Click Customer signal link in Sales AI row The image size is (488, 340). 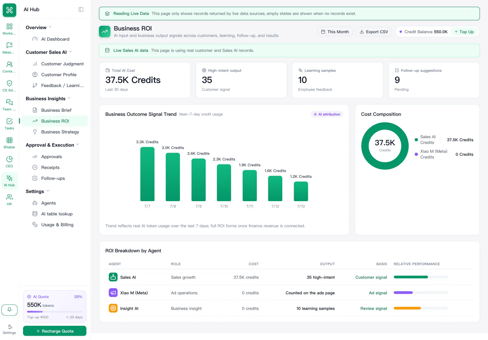[x=371, y=277]
